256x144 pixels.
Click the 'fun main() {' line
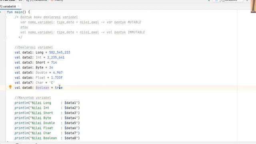[x=18, y=12]
